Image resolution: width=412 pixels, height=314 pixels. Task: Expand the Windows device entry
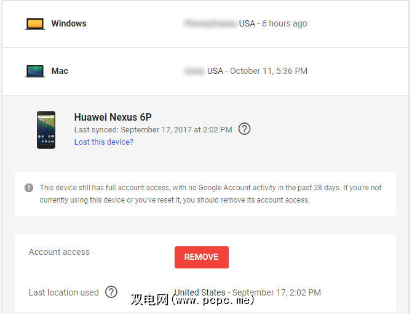[69, 24]
